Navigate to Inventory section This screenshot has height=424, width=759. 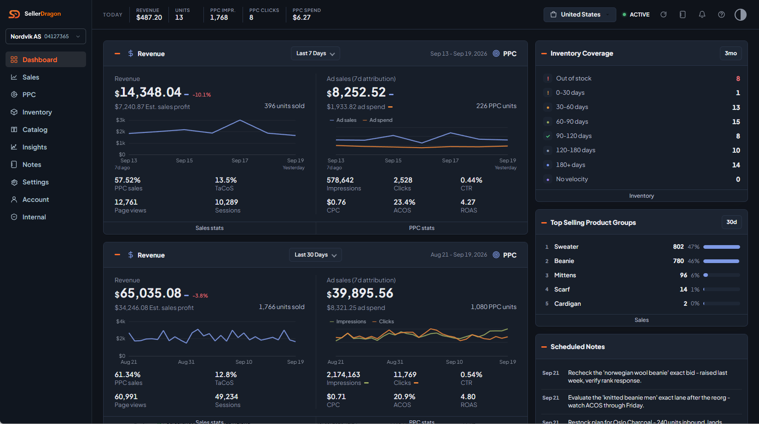pos(46,112)
